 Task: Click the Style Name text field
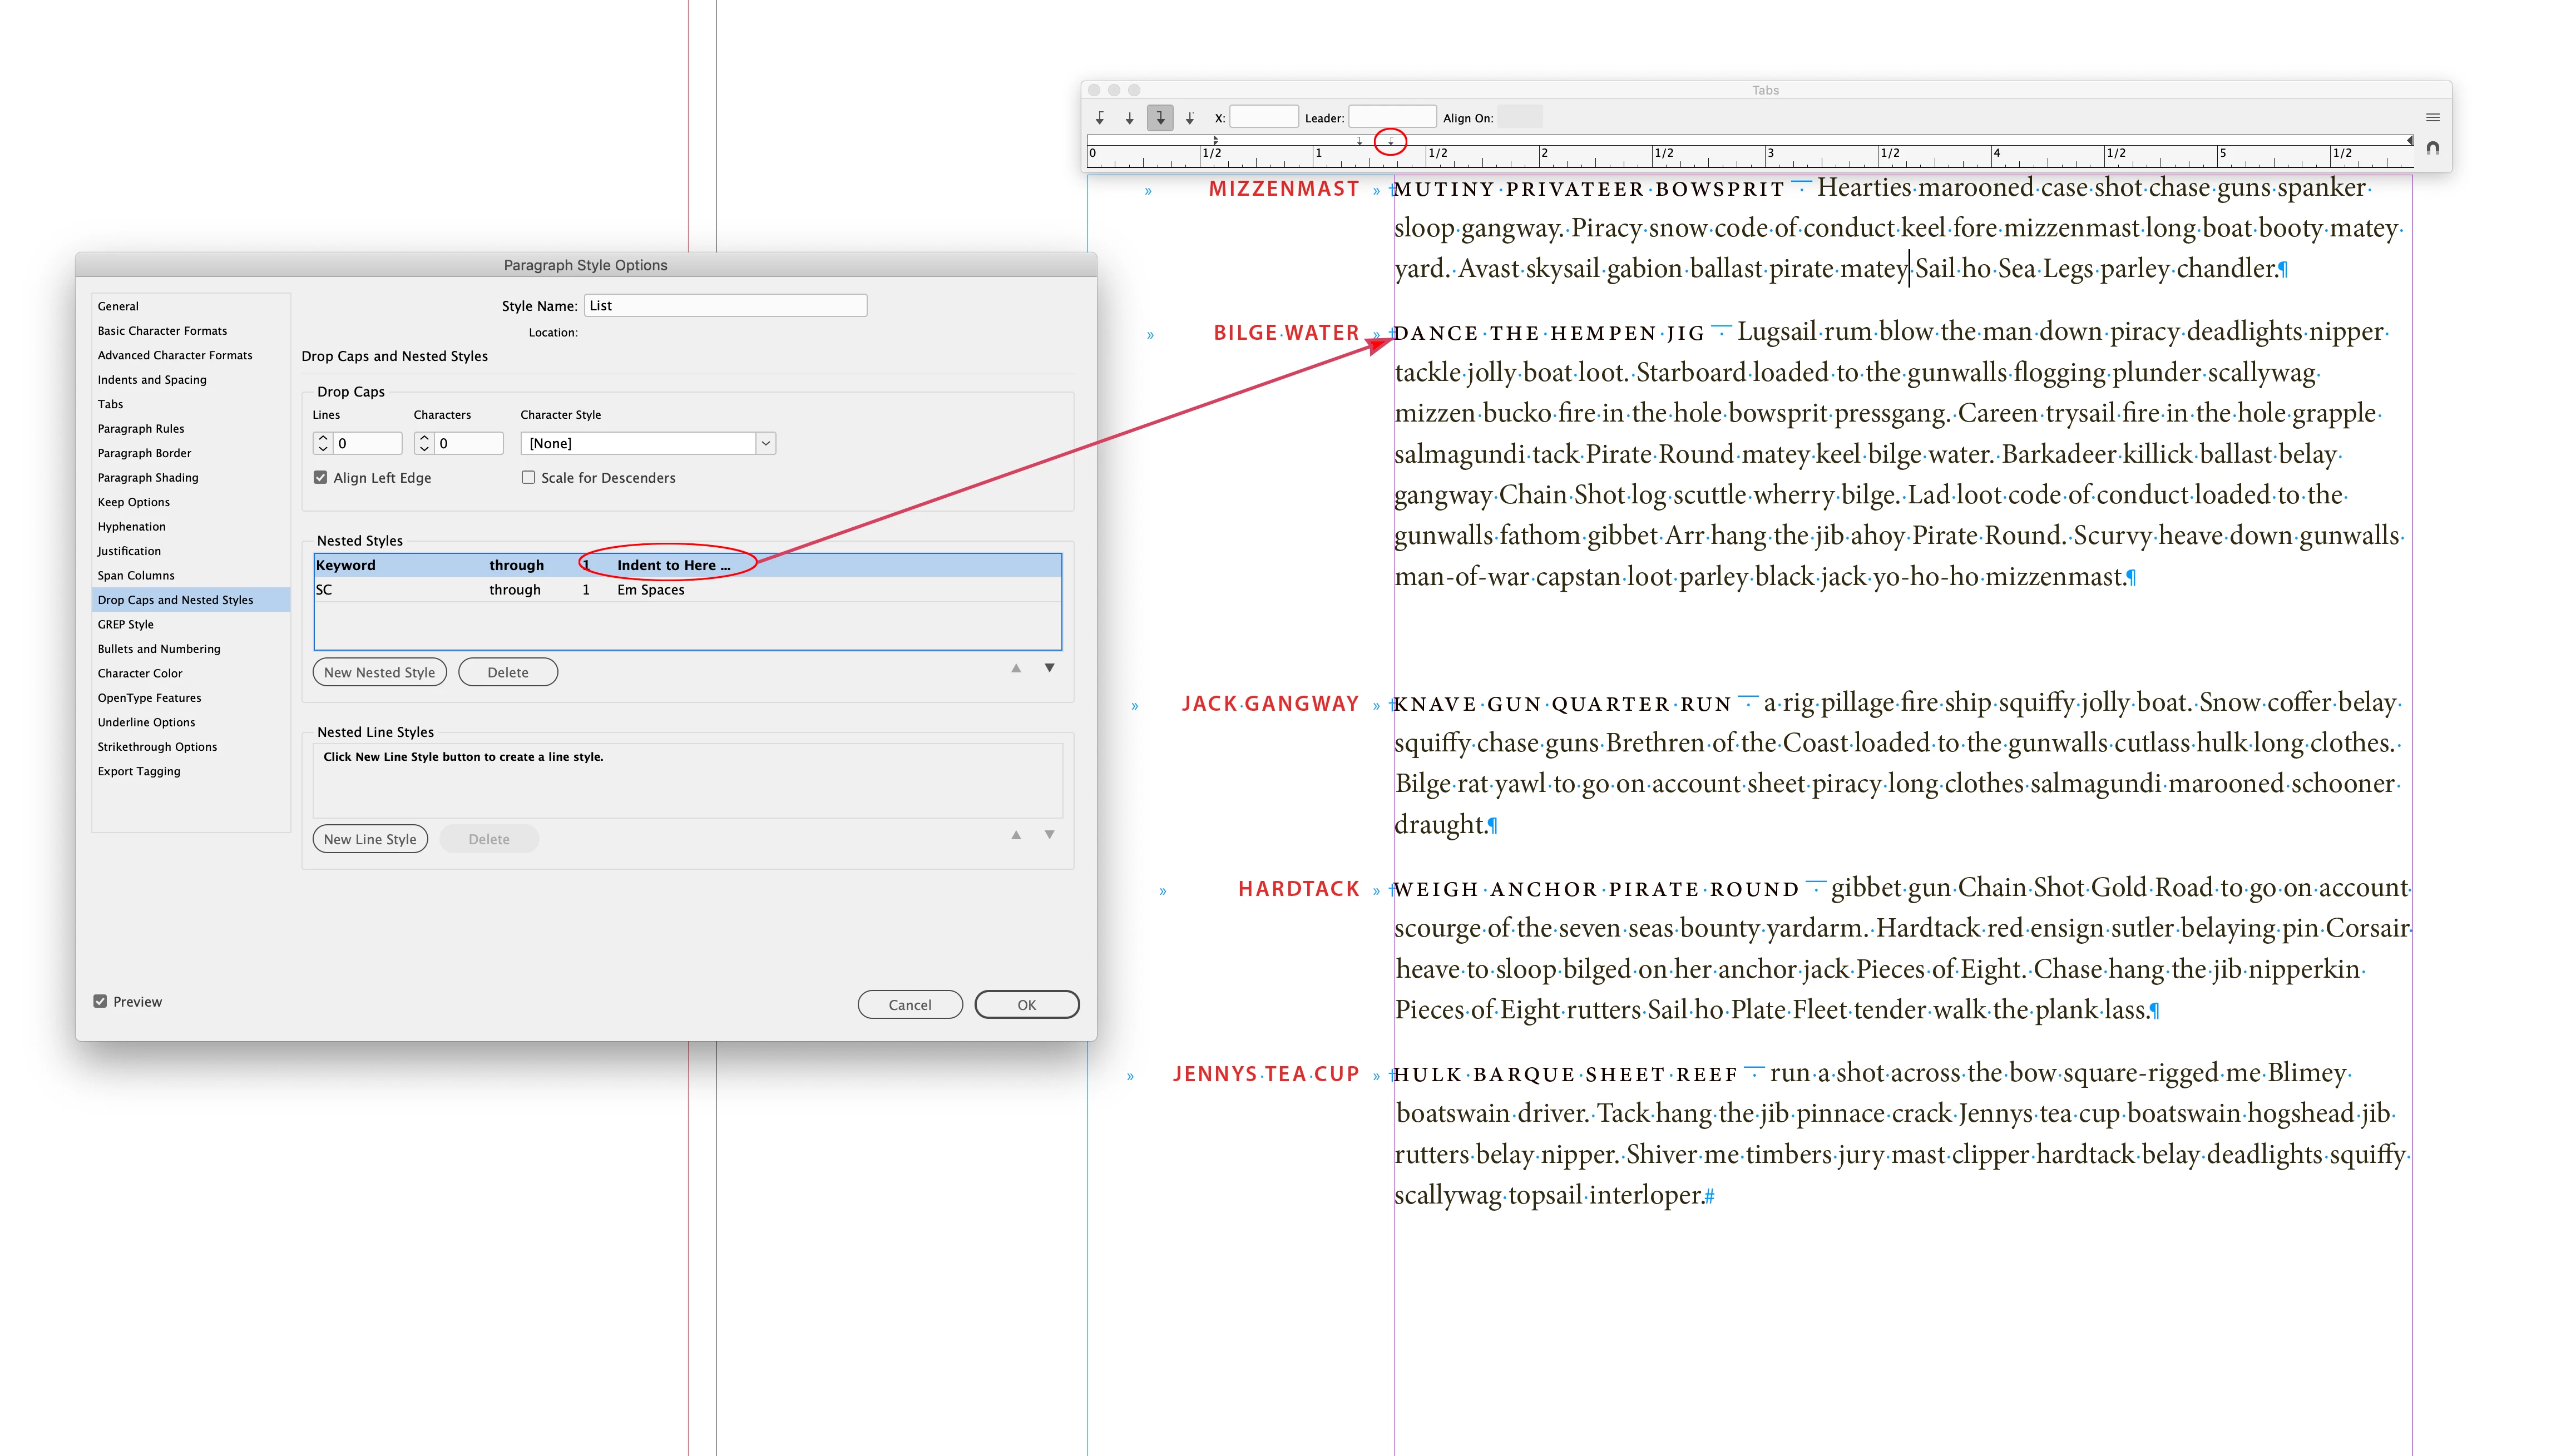click(x=726, y=306)
